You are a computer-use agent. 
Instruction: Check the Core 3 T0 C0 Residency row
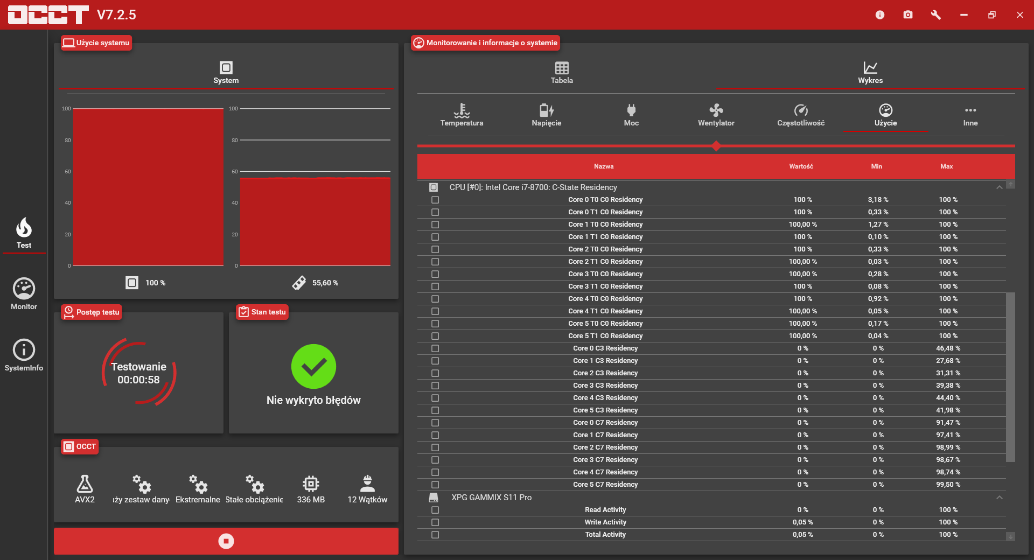[435, 274]
